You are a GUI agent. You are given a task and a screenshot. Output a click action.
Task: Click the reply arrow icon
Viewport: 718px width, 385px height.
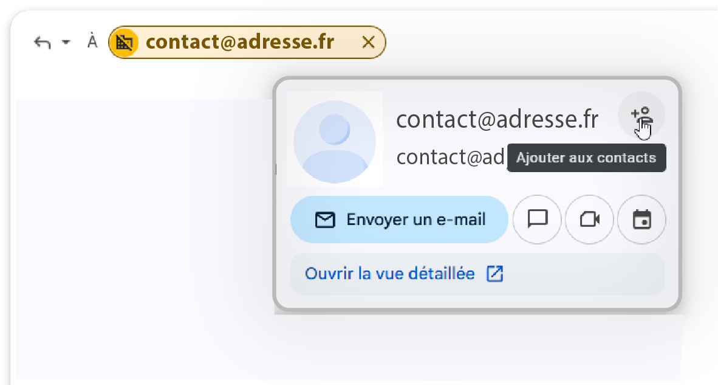click(42, 43)
